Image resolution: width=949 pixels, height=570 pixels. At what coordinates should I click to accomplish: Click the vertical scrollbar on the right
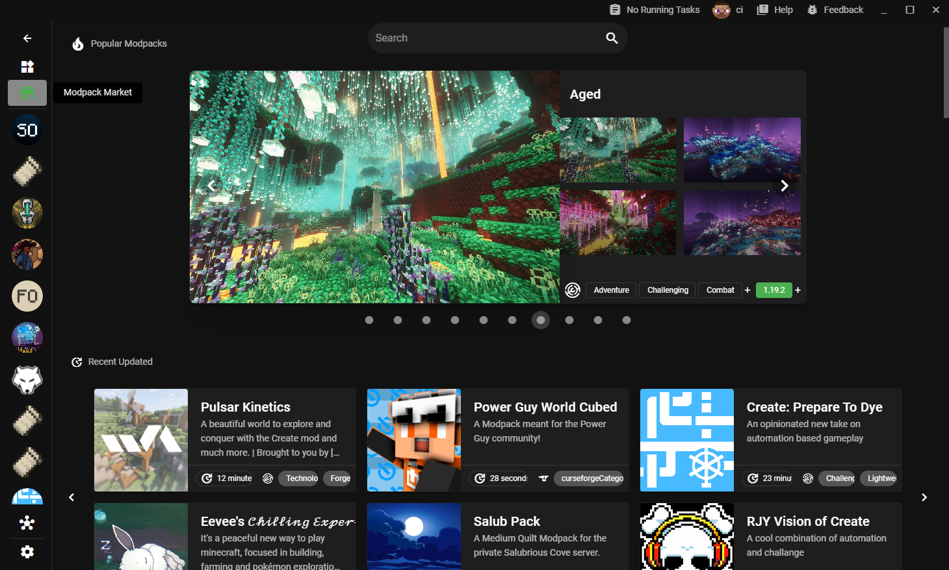click(x=946, y=73)
